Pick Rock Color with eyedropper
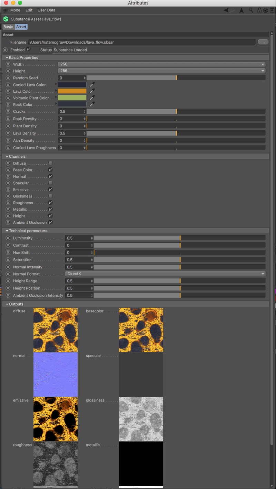276x489 pixels. click(92, 104)
